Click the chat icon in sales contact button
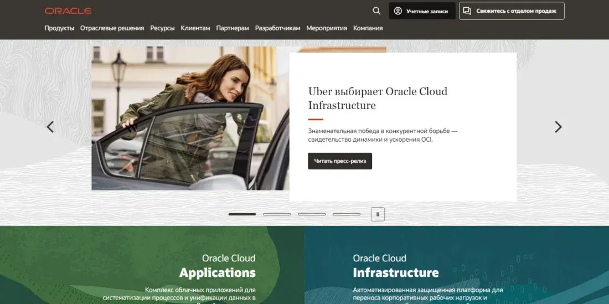609x304 pixels. point(467,11)
